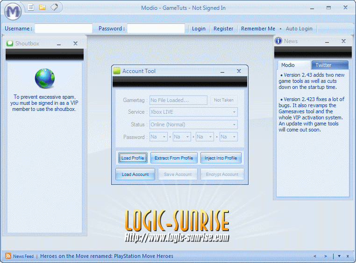Switch to the Twitter news tab
This screenshot has width=356, height=263.
pyautogui.click(x=330, y=65)
